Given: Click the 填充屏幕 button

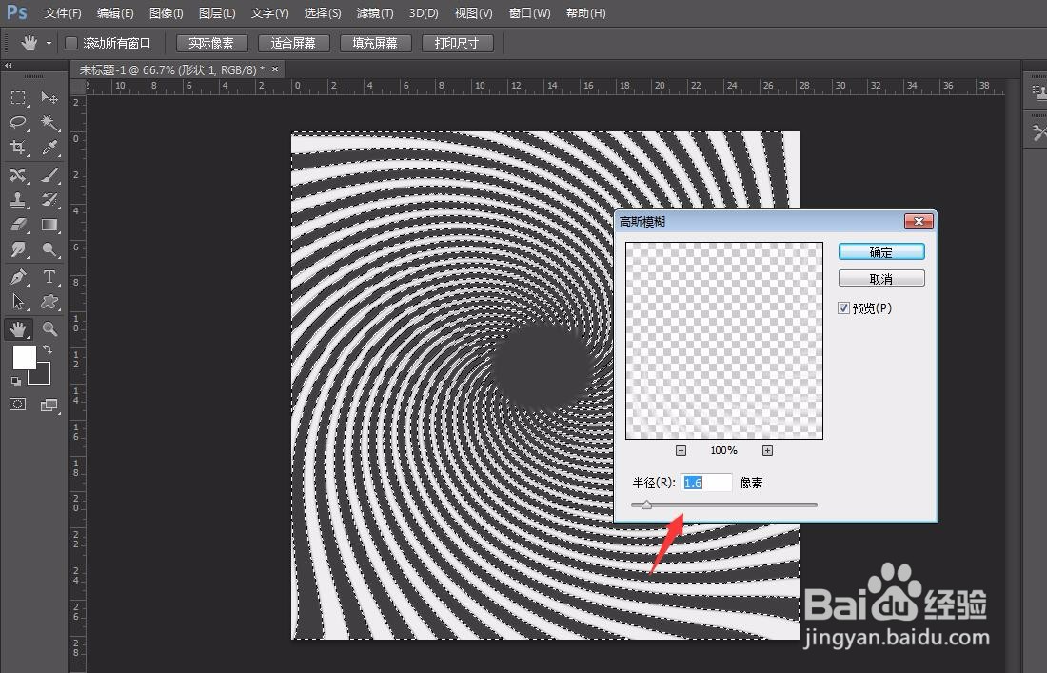Looking at the screenshot, I should pyautogui.click(x=375, y=44).
